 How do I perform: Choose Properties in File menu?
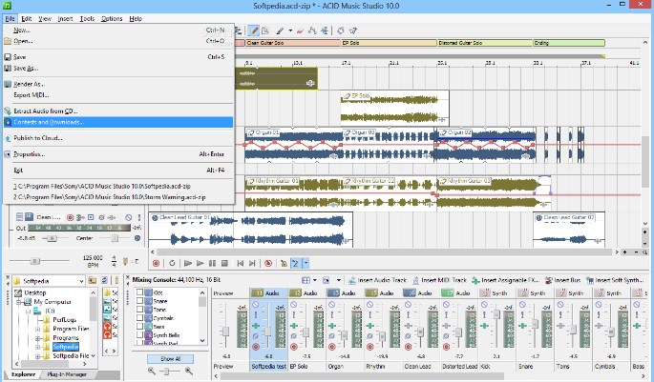coord(118,154)
